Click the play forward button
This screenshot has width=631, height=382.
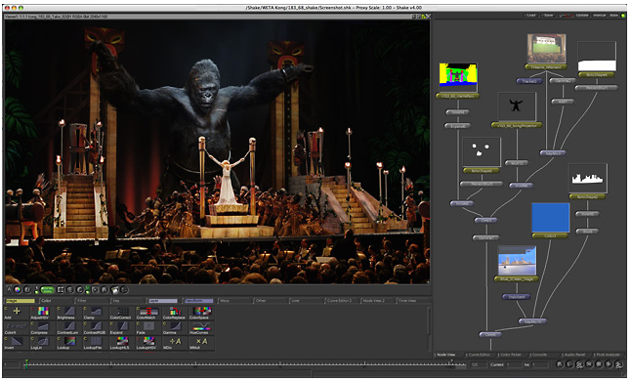(610, 364)
